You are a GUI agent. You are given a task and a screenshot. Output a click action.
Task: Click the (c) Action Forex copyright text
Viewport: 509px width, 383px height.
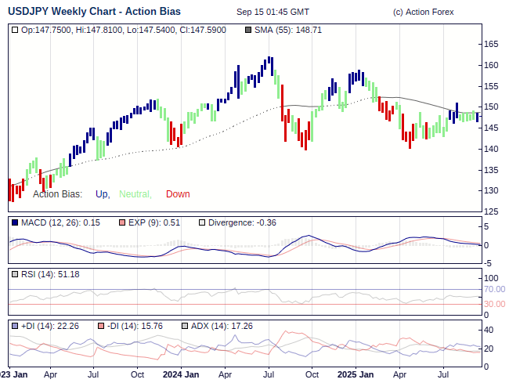click(x=423, y=13)
